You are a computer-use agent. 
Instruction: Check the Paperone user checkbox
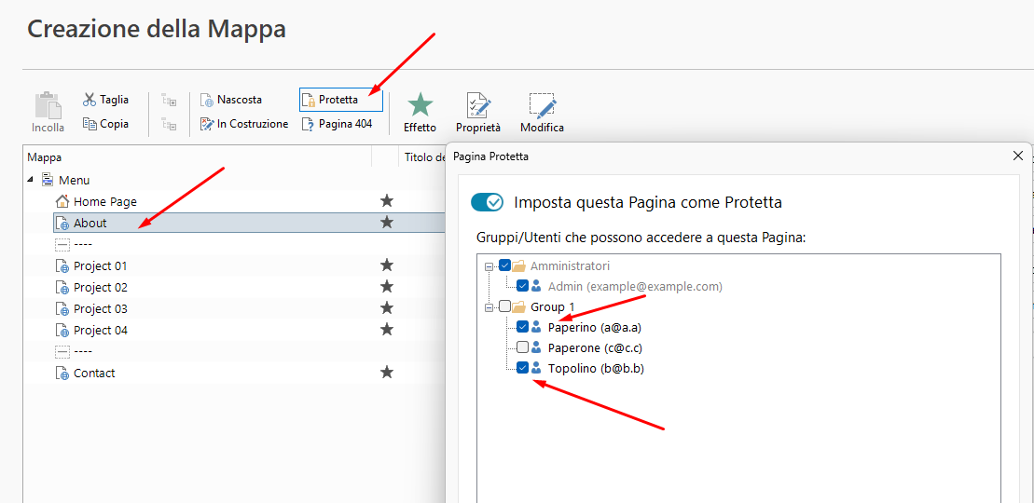click(523, 347)
